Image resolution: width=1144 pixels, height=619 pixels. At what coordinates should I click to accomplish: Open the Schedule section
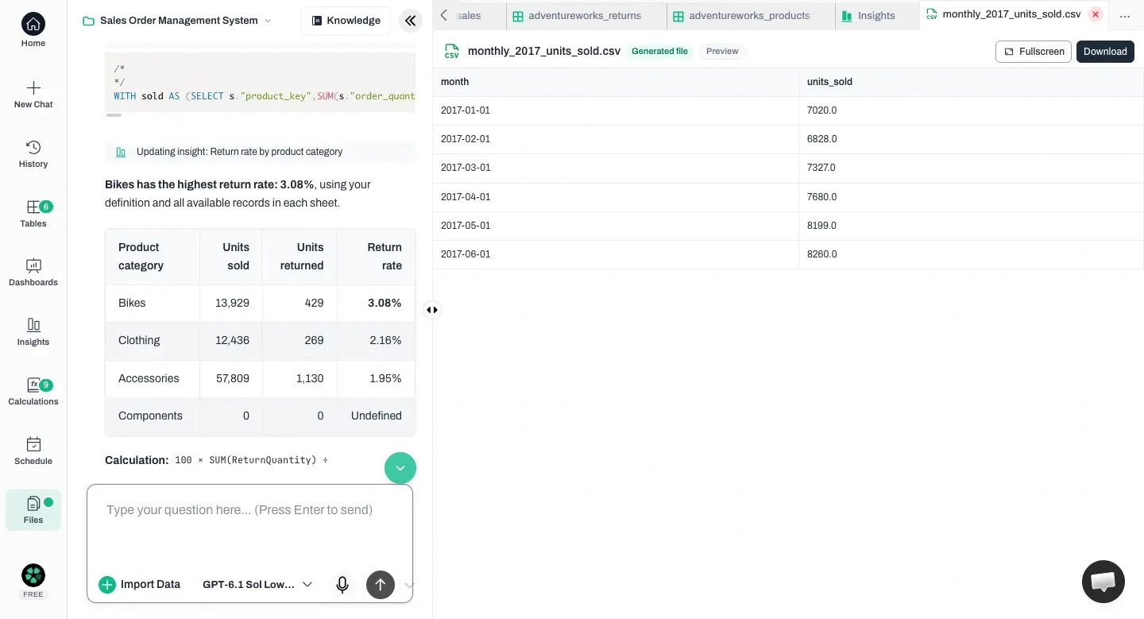pyautogui.click(x=33, y=451)
